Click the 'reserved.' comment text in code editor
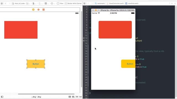Image resolution: width=177 pixels, height=99 pixels. [x=141, y=20]
